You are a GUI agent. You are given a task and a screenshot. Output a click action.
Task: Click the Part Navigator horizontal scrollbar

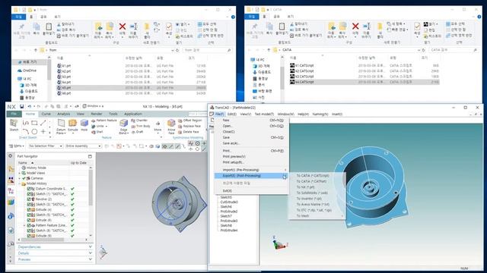(x=43, y=240)
